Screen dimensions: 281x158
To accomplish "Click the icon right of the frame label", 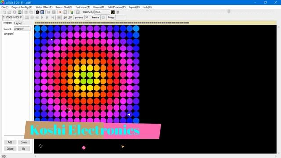I will coord(104,18).
